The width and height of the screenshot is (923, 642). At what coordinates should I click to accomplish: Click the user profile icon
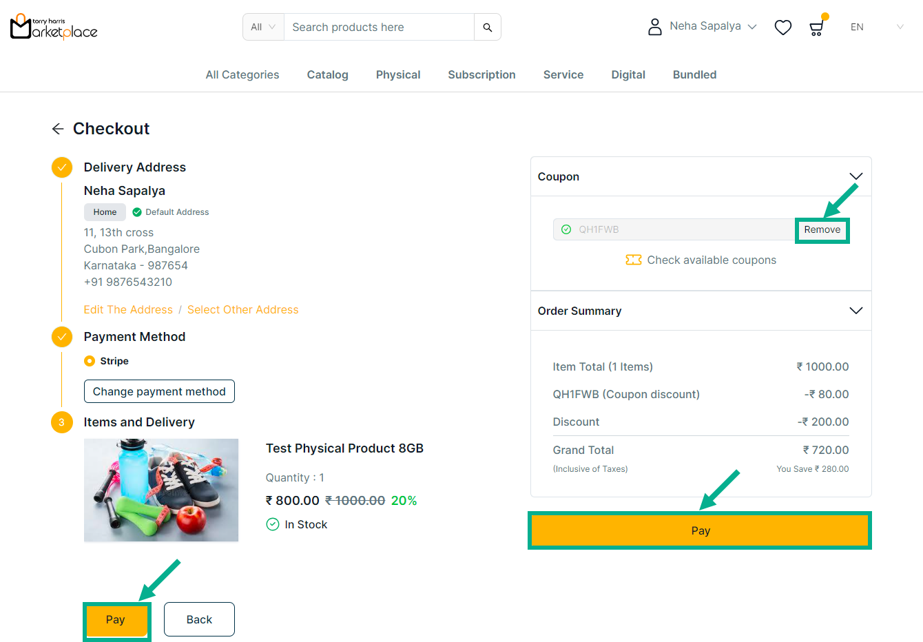pos(654,27)
